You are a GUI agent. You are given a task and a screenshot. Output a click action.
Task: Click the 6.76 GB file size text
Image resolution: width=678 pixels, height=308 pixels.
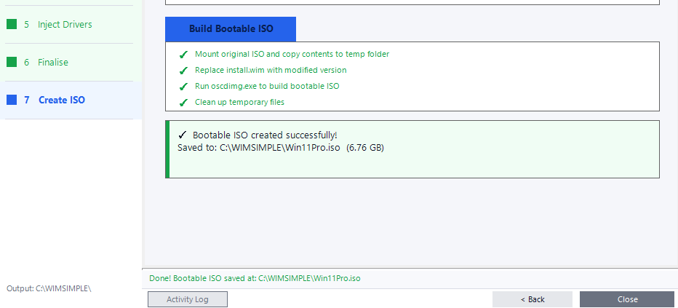(365, 148)
